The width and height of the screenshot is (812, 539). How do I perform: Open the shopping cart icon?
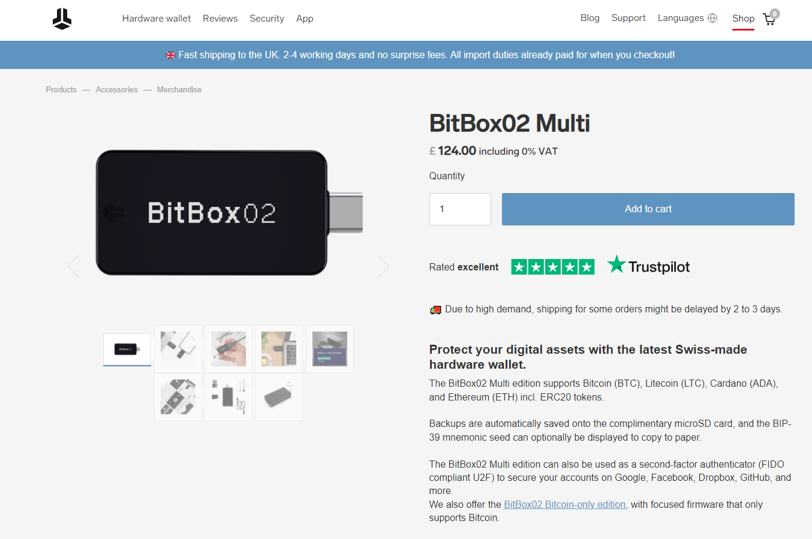click(x=769, y=19)
